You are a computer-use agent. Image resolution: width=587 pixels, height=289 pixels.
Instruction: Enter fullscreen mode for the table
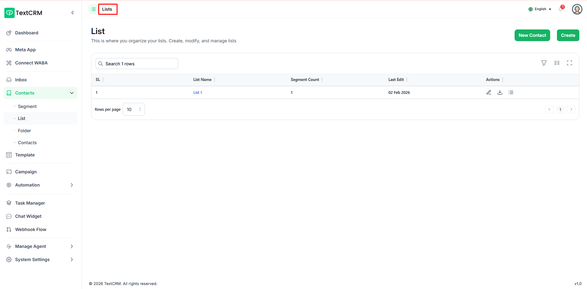point(570,63)
